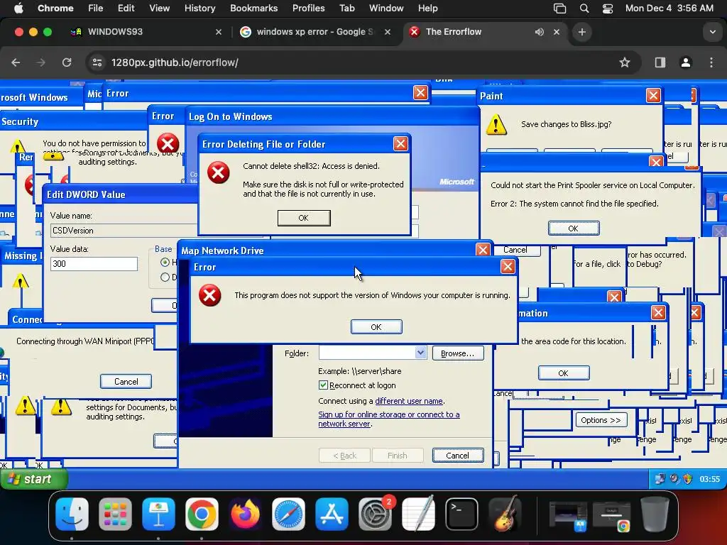Open Terminal from Dock
Screen dimensions: 727x545
click(461, 514)
